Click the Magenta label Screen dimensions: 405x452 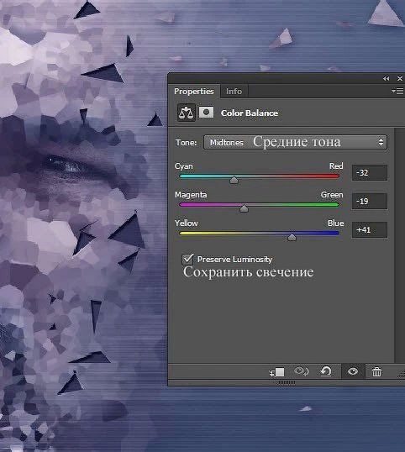point(191,195)
